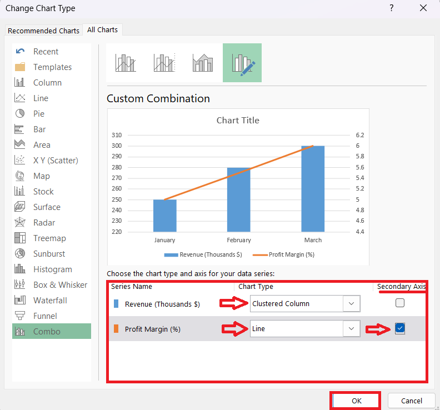
Task: Click the Revenue (Thousands $) series row name
Action: (162, 304)
